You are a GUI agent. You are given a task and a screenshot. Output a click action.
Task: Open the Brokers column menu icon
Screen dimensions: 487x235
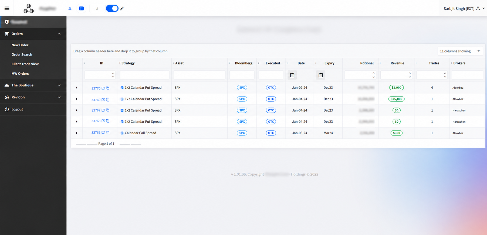451,63
